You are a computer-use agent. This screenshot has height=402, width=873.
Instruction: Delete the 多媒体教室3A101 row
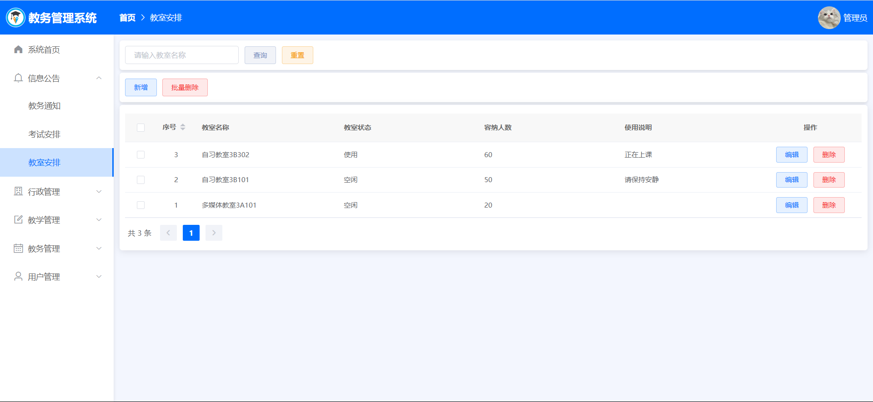(x=829, y=205)
